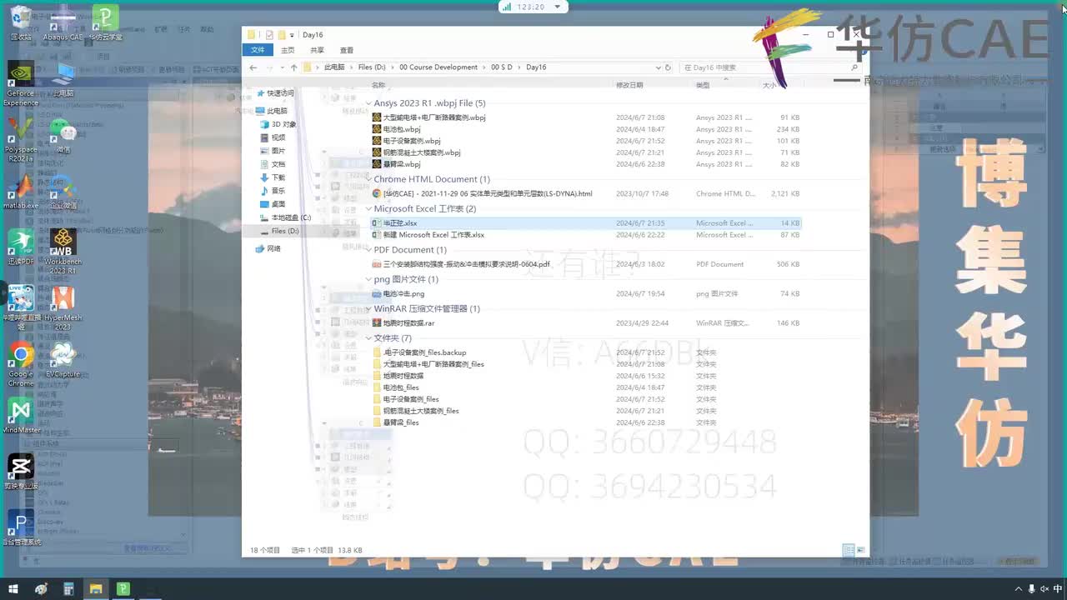Image resolution: width=1067 pixels, height=600 pixels.
Task: Select the 电池包_files folder icon
Action: pos(377,387)
